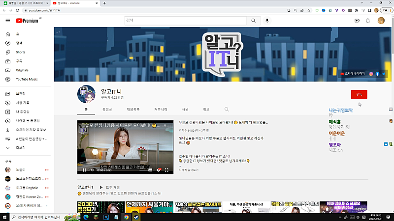Mute the featured video volume

92,170
